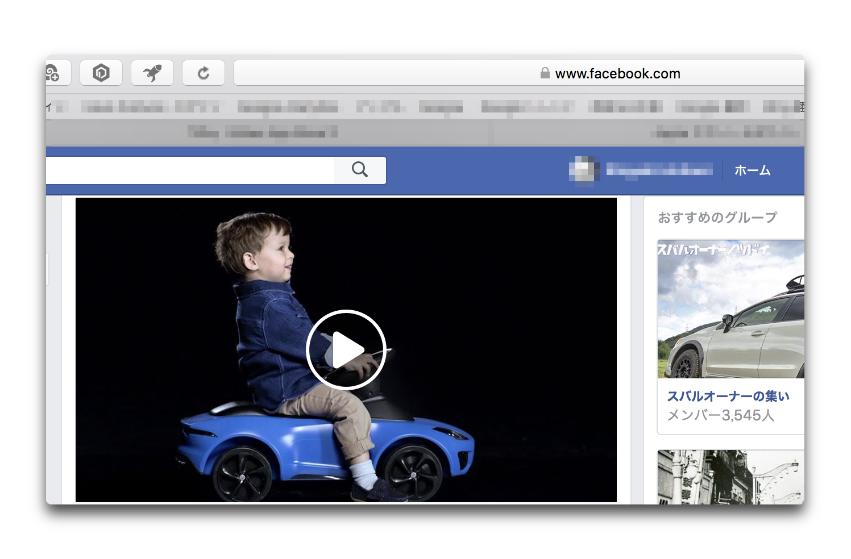Click the Facebook search magnifier button
The width and height of the screenshot is (851, 559).
pyautogui.click(x=360, y=170)
